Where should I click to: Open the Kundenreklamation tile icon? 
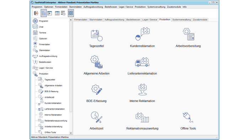[x=142, y=34]
